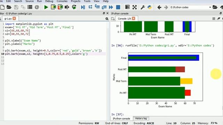Open the View menu

pos(97,1)
